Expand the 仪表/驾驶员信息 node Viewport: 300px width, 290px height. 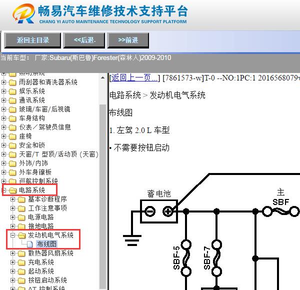3,127
